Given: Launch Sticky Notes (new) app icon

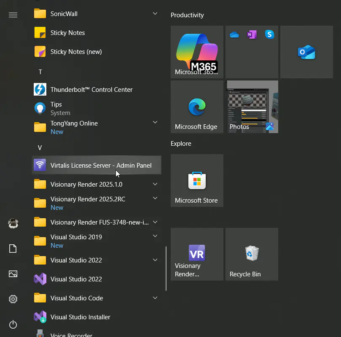Looking at the screenshot, I should point(40,51).
